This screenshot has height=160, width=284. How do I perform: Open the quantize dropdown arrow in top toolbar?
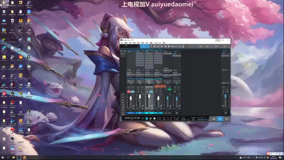(212, 46)
